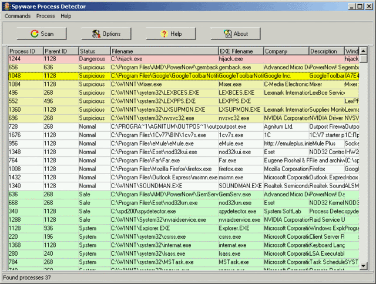Select nod32krn.exe safe process
This screenshot has width=376, height=284.
[x=183, y=203]
